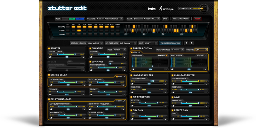Click the Global Filter 20000Hz value

196,8
